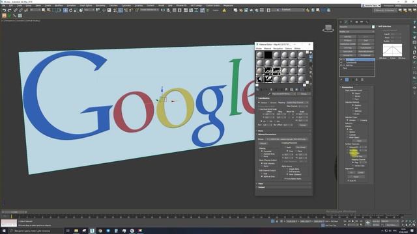Image resolution: width=417 pixels, height=234 pixels.
Task: Switch to the Display command panel tab
Action: click(362, 22)
